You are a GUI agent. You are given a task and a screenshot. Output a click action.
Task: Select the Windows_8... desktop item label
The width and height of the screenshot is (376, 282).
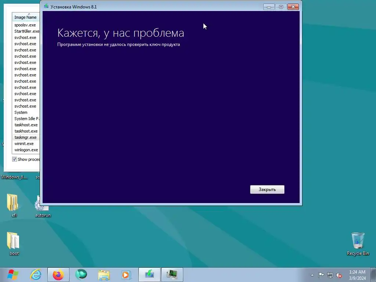coord(14,177)
